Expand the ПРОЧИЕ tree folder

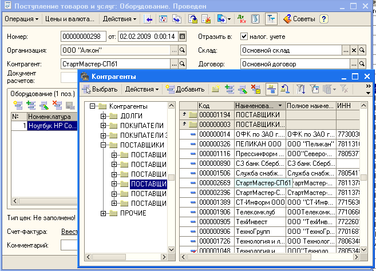click(x=104, y=213)
